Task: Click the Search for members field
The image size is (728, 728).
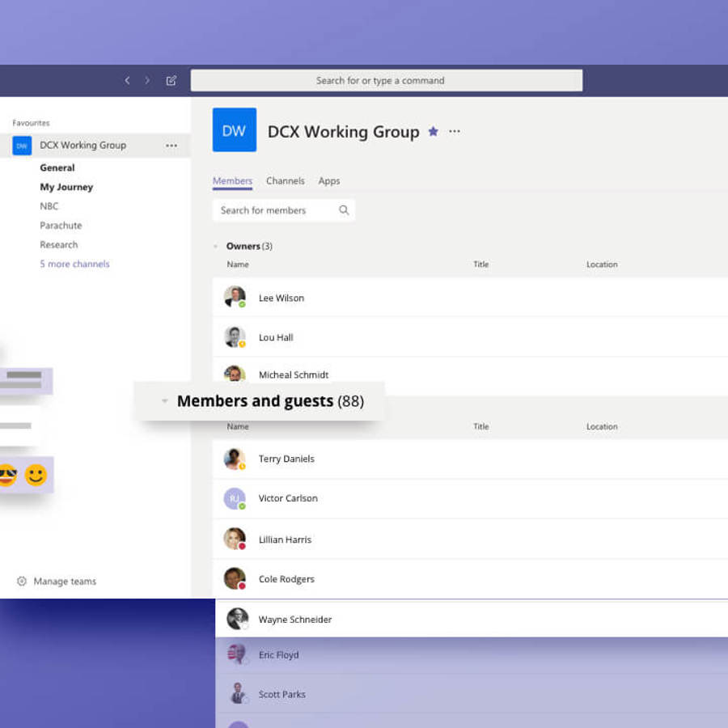Action: coord(284,210)
